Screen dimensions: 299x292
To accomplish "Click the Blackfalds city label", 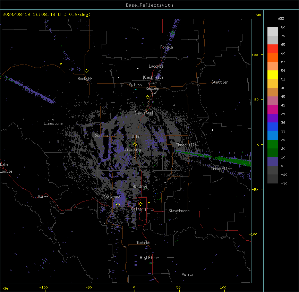I will 153,77.
